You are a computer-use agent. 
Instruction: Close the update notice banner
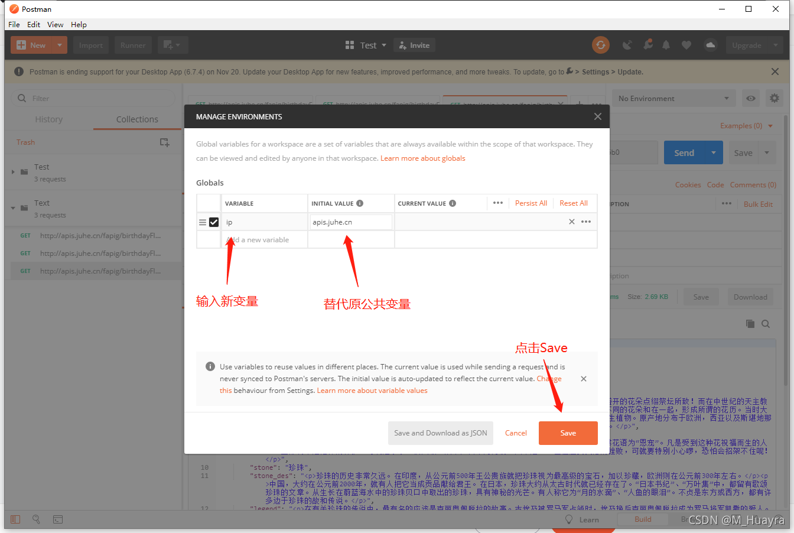point(775,71)
